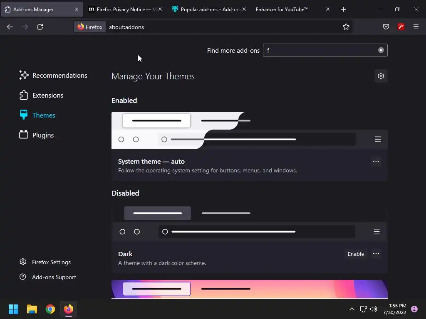
Task: Open a new tab with plus button
Action: tap(343, 9)
